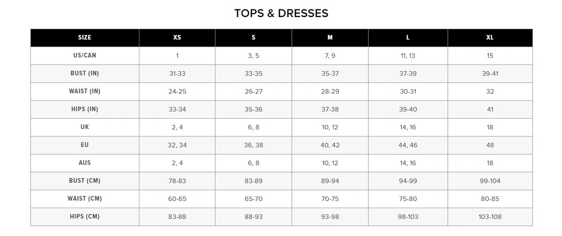562x236 pixels.
Task: Click the EU row label
Action: tap(85, 145)
